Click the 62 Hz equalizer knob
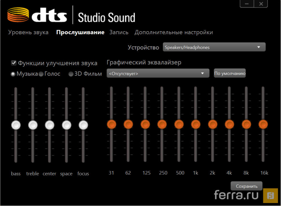This screenshot has width=281, height=206. point(128,124)
